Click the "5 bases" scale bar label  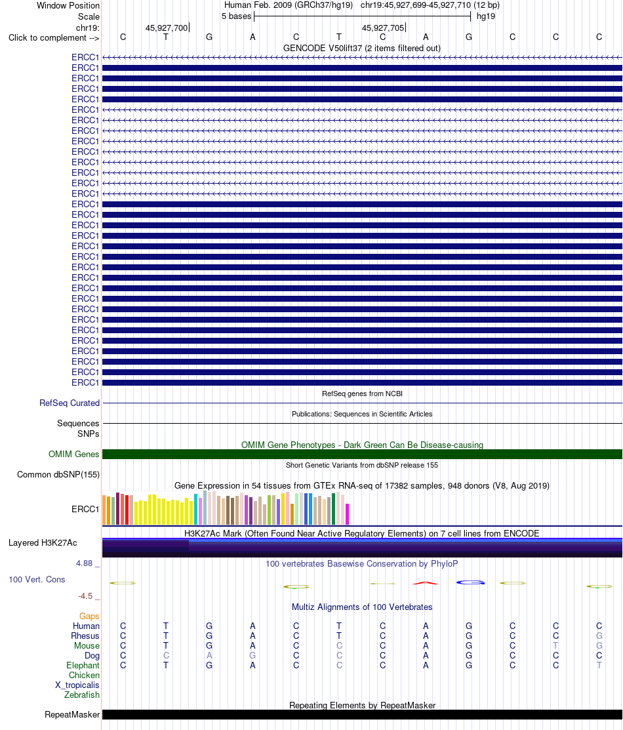click(x=237, y=16)
